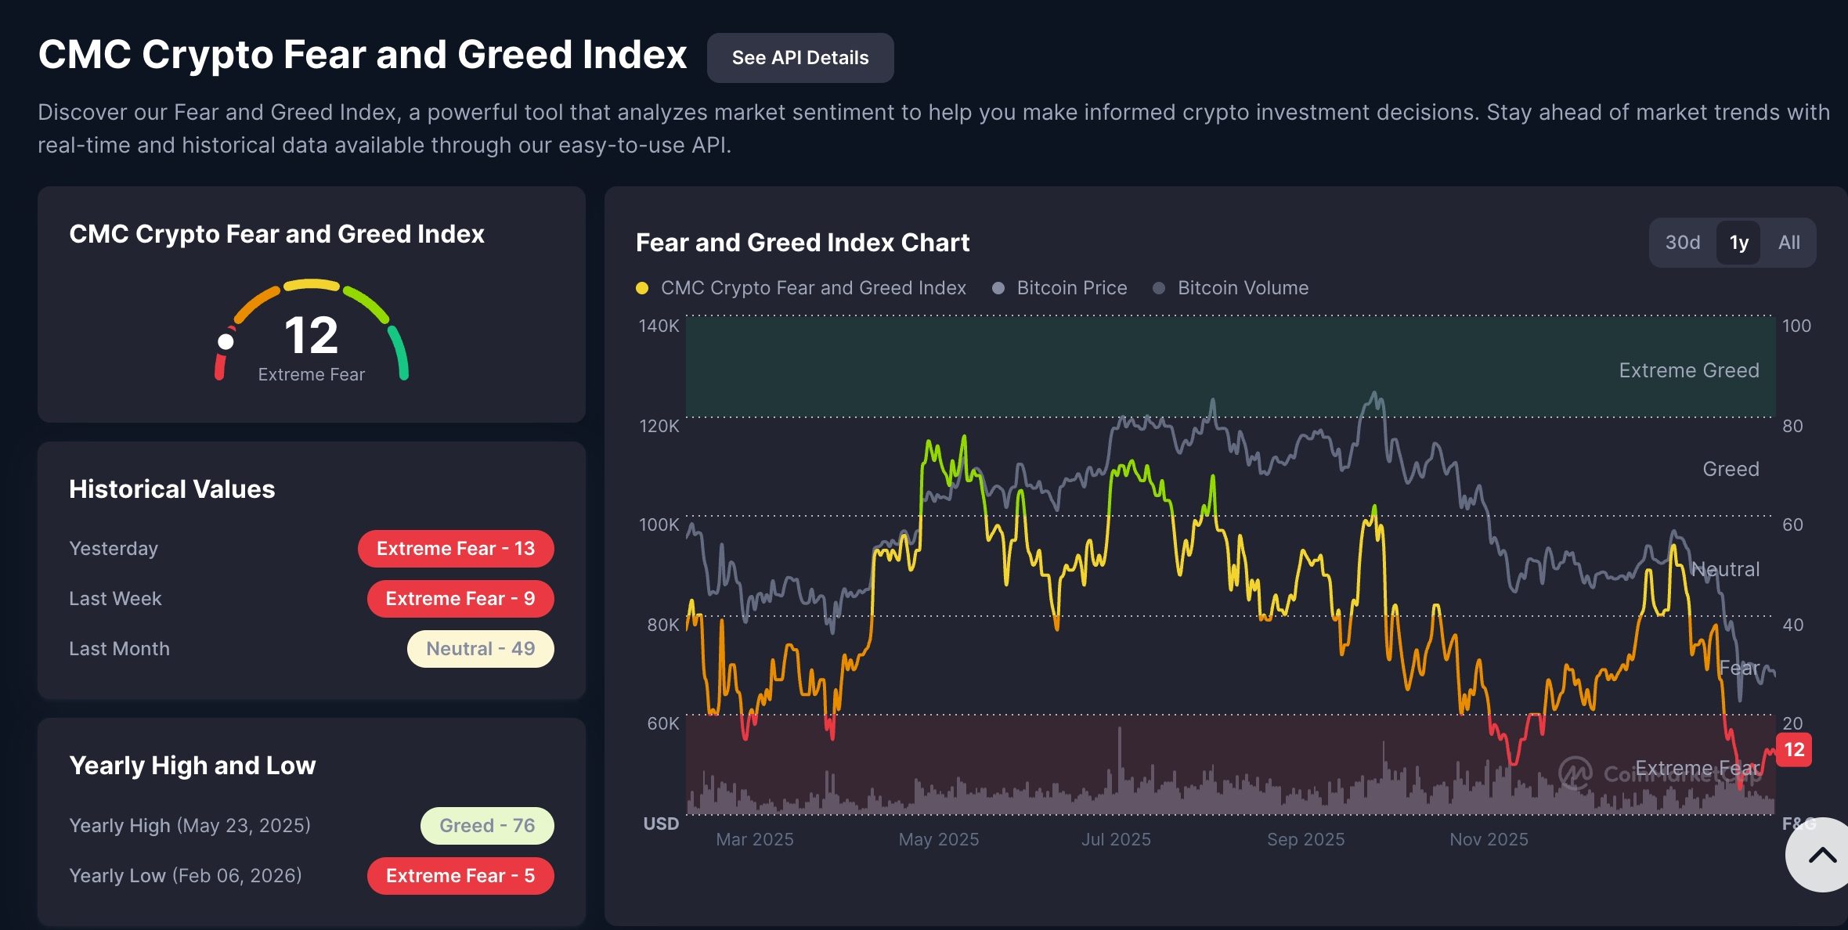Click the Extreme Fear - 9 last week badge

coord(460,599)
